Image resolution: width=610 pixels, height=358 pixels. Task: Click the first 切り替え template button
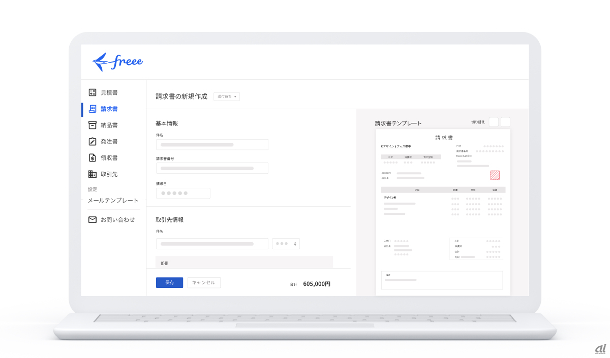tap(494, 122)
